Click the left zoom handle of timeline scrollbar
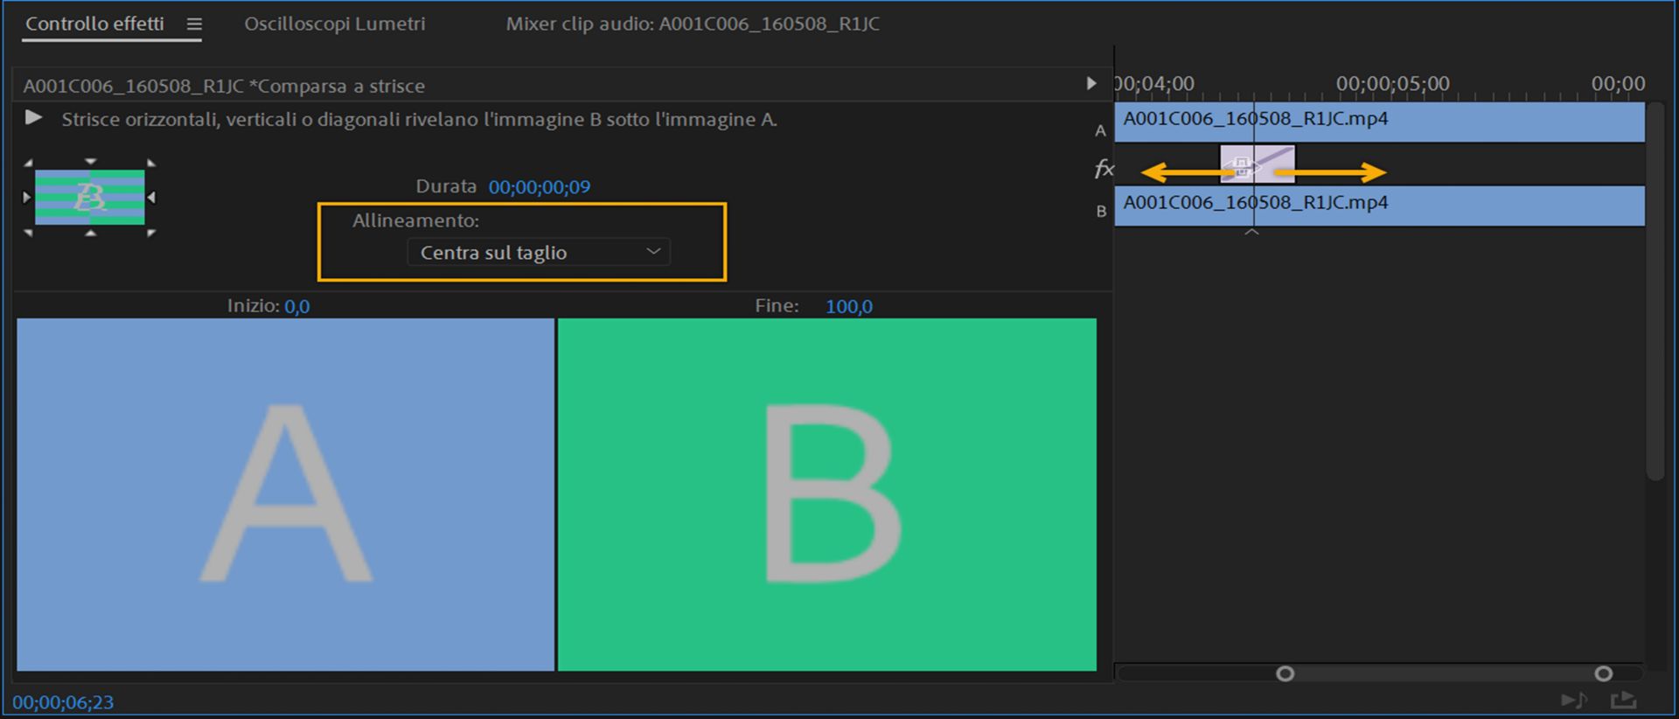 click(1285, 674)
